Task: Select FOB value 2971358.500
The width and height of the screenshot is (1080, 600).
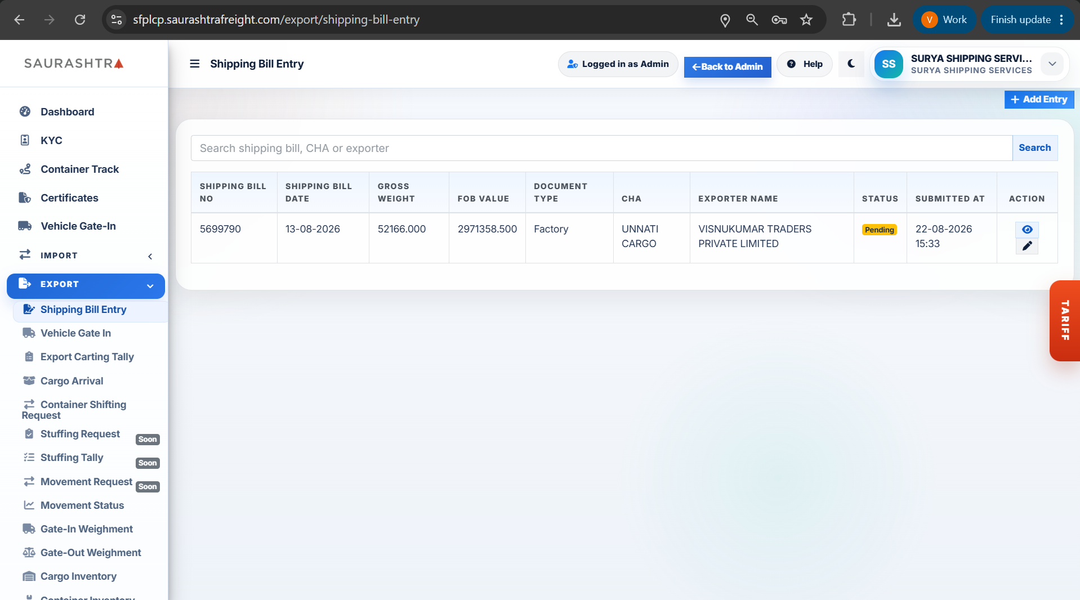Action: [x=487, y=229]
